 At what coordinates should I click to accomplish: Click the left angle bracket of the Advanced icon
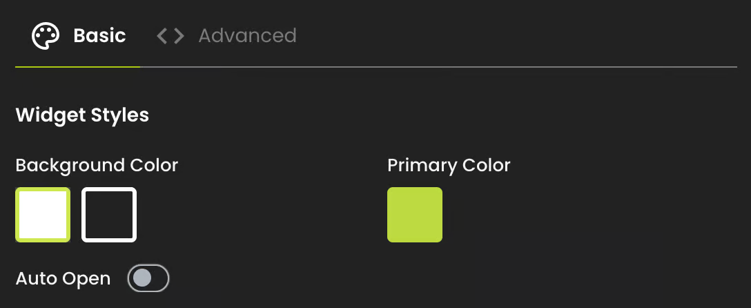point(162,36)
